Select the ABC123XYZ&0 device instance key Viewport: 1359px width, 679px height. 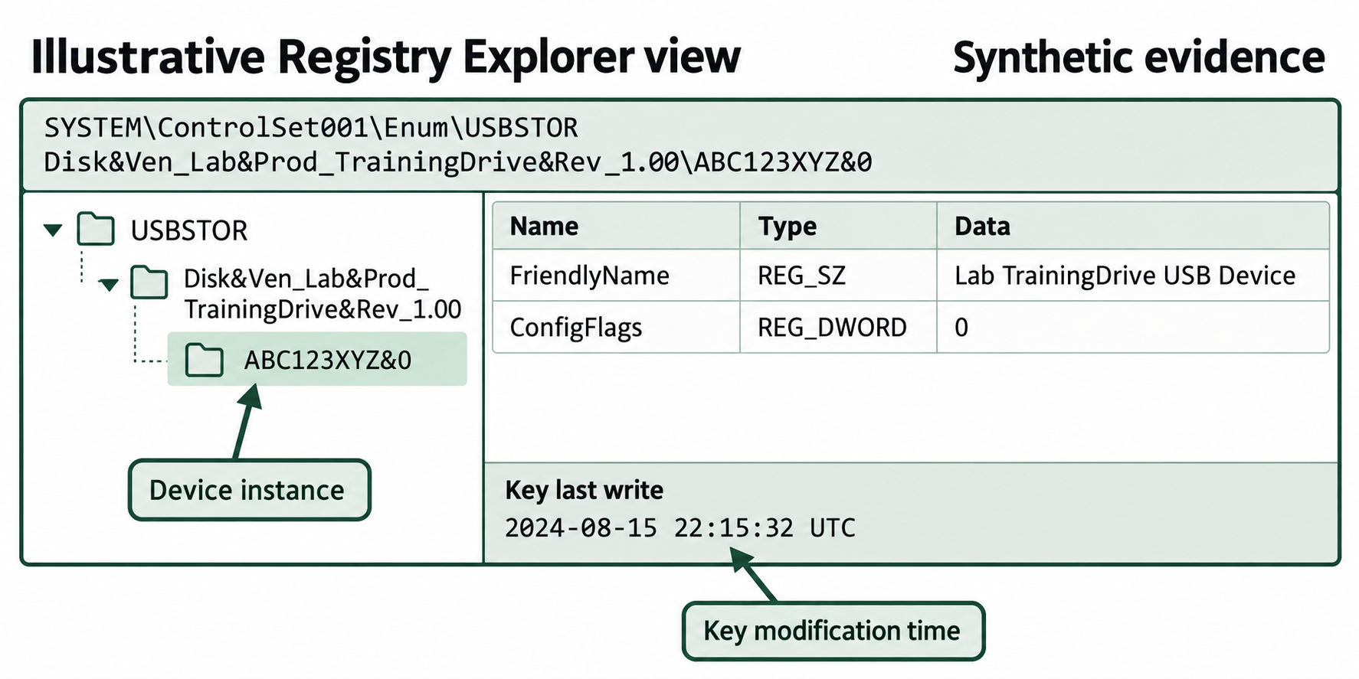tap(317, 359)
